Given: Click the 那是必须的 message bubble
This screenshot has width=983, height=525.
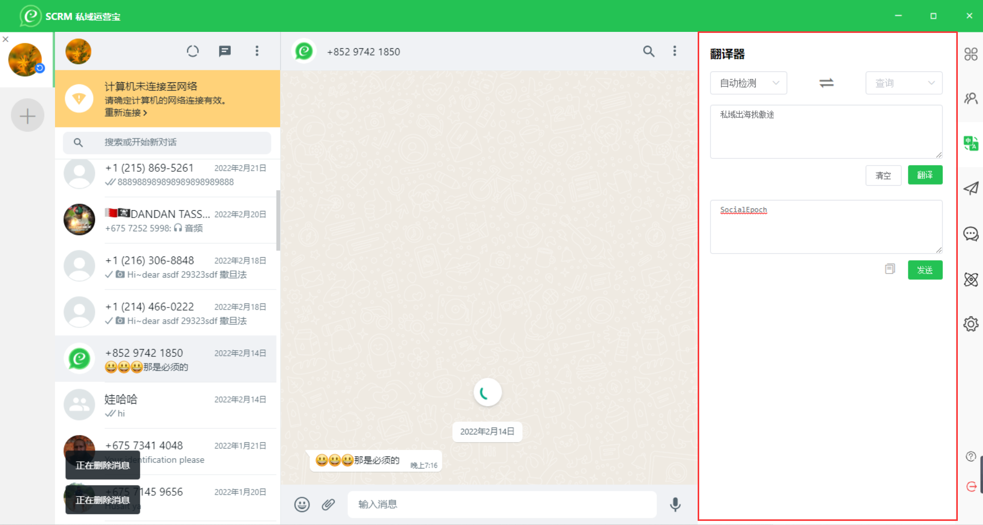Looking at the screenshot, I should [x=375, y=461].
